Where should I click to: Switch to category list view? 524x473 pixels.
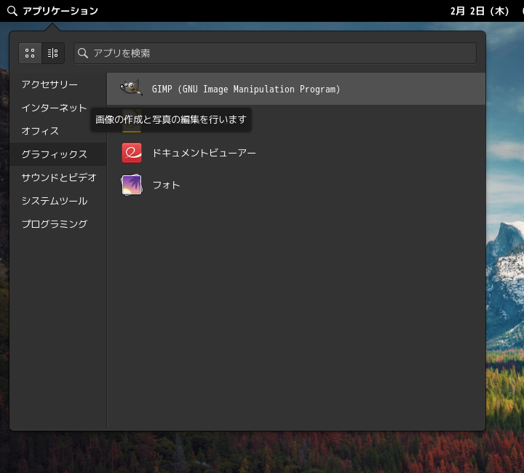click(53, 53)
